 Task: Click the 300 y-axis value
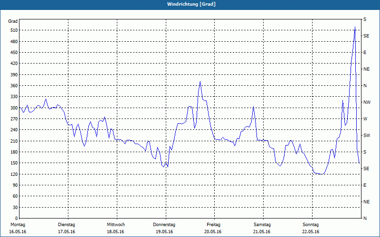click(x=14, y=108)
